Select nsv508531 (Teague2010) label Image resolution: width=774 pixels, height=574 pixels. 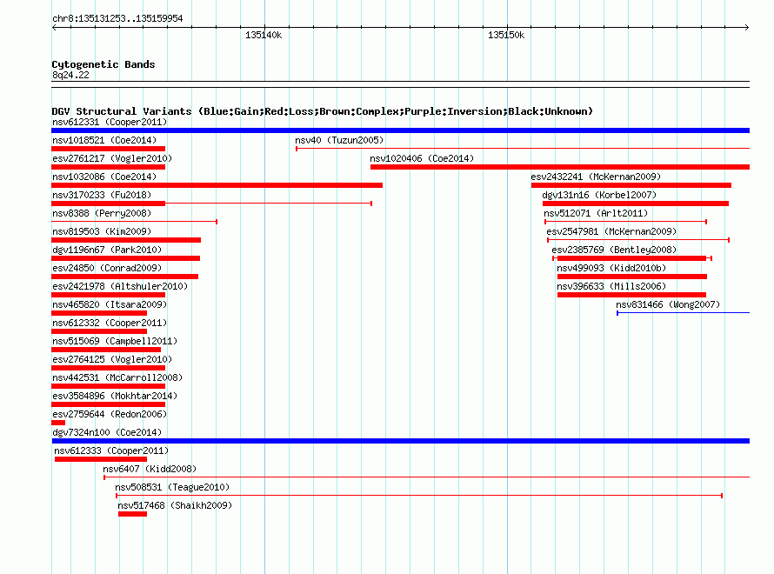pos(172,487)
